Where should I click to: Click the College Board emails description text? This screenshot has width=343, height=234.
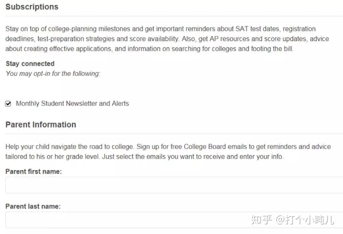point(168,151)
